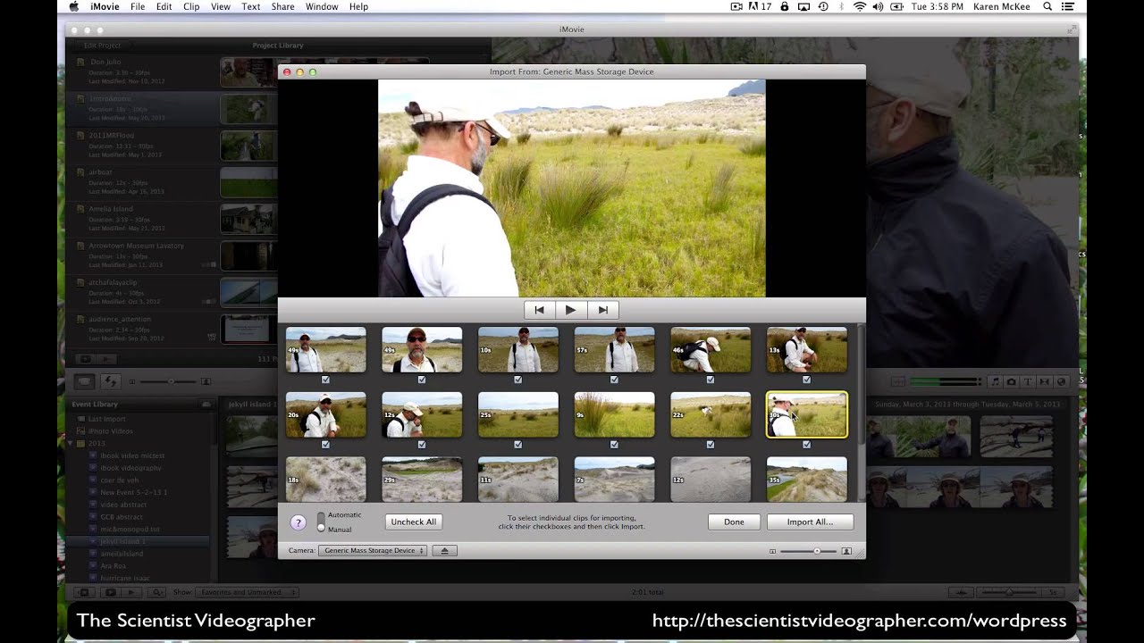
Task: Uncheck the 20s clip checkbox
Action: 325,445
